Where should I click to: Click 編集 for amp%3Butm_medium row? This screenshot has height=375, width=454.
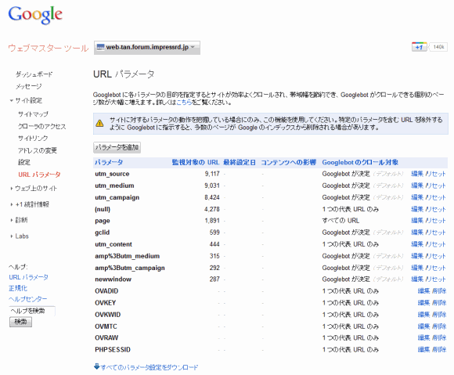417,256
